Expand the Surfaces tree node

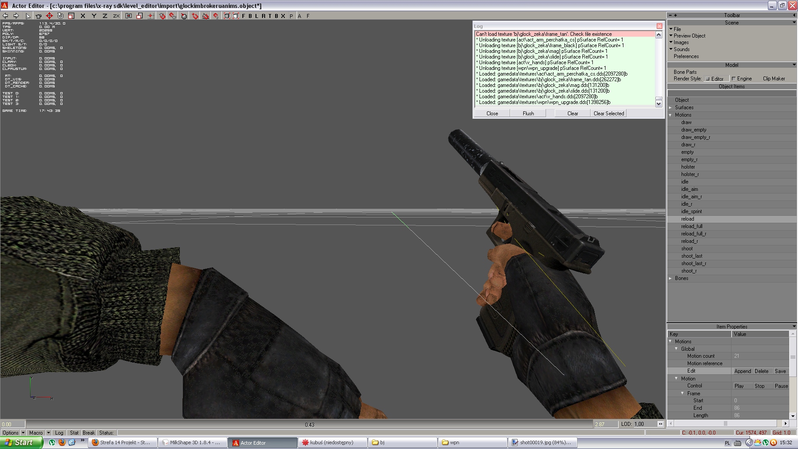pos(670,107)
